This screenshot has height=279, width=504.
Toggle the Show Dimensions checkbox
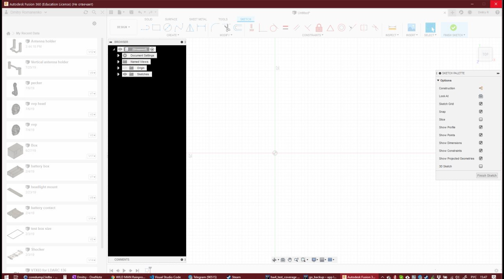click(x=481, y=143)
